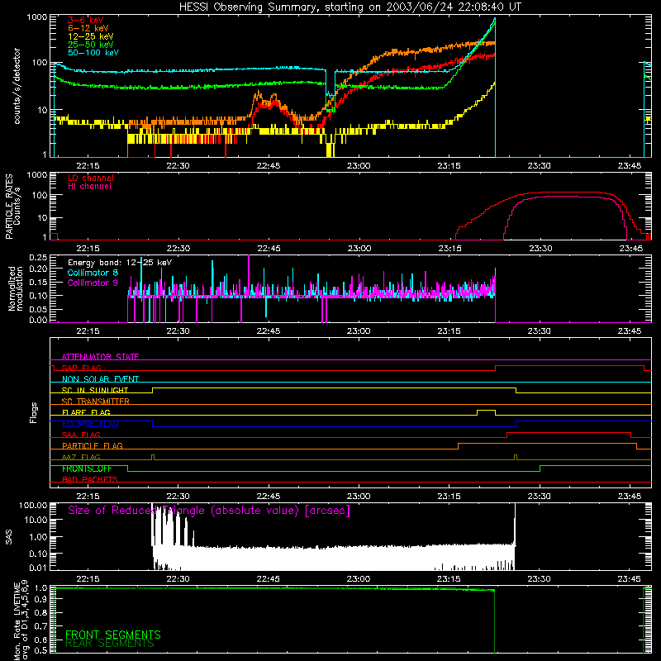Click the 'Normalized modulation' axis title

click(x=16, y=288)
